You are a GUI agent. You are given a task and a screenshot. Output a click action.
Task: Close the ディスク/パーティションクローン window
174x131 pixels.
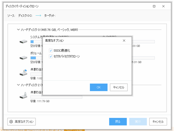click(x=163, y=6)
